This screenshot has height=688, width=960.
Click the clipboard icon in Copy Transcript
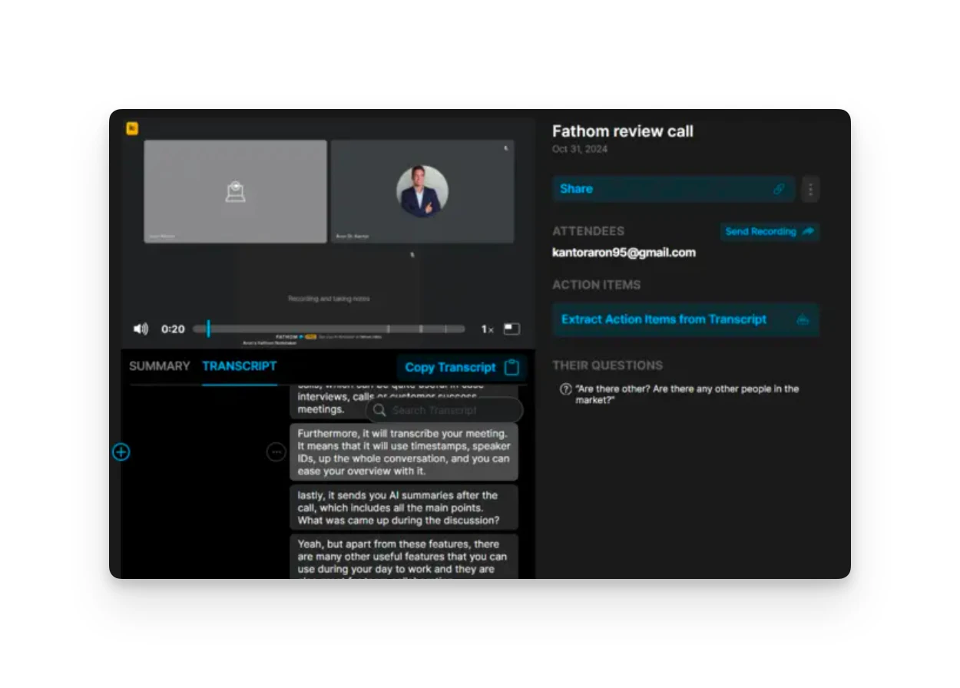(511, 367)
